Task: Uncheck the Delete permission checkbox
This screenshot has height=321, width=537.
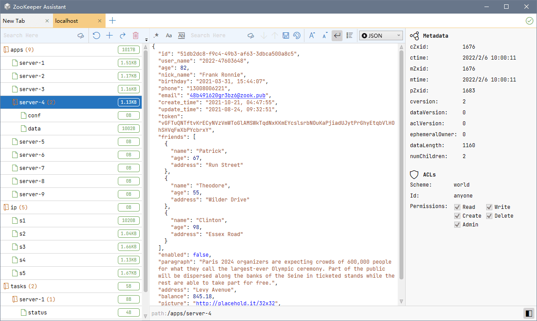Action: coord(489,216)
